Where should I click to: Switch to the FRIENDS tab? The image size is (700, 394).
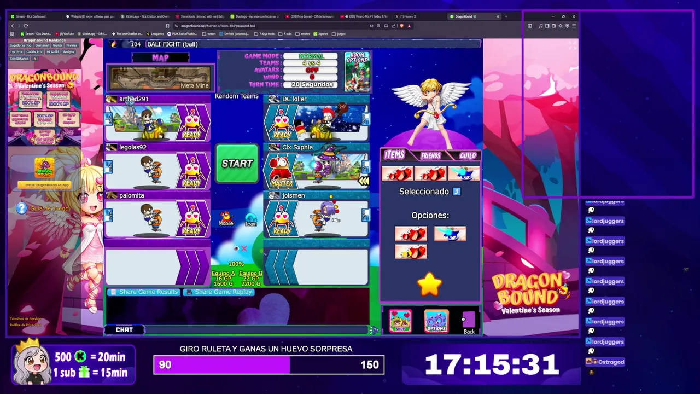430,156
